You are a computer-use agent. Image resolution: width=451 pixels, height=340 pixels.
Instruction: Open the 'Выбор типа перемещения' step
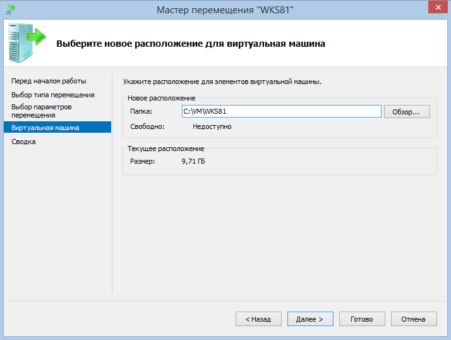coord(52,95)
